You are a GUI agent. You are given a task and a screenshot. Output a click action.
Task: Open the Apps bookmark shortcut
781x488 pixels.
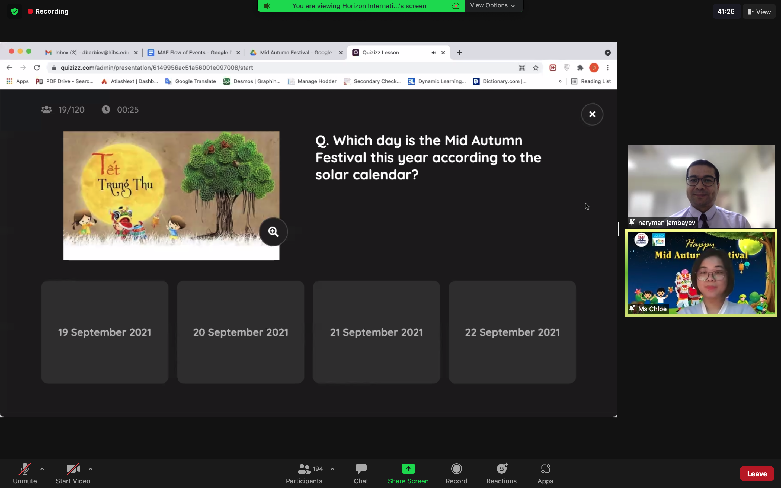[x=17, y=81]
